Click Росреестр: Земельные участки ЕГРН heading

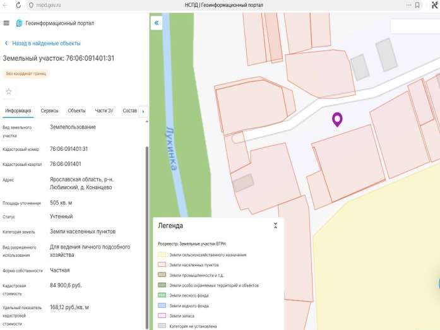[192, 244]
